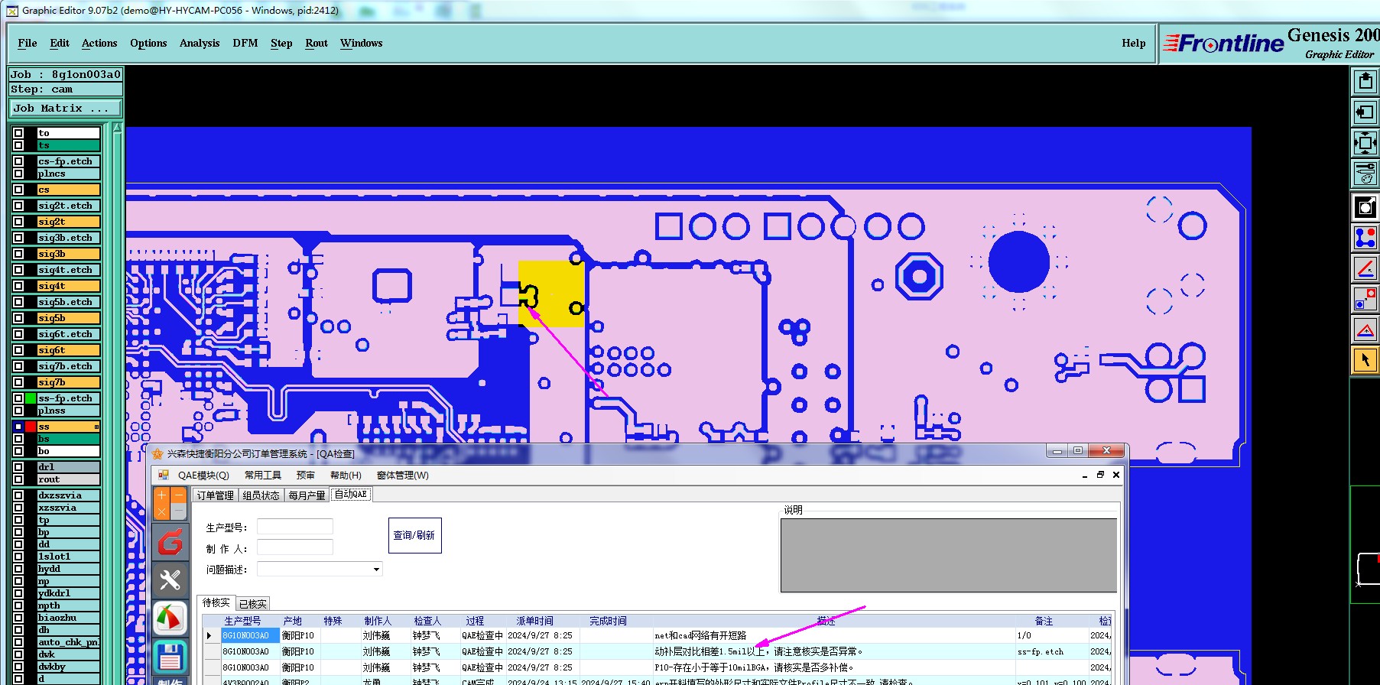Toggle the checkbox for layer sig7b
The image size is (1380, 685).
coord(18,382)
